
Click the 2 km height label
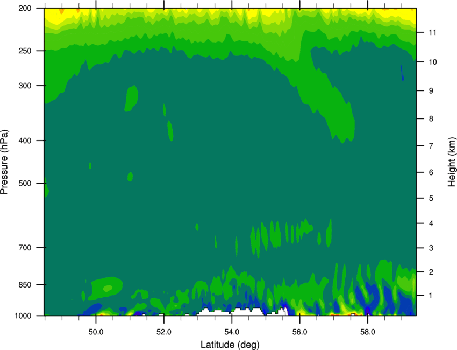pyautogui.click(x=431, y=272)
